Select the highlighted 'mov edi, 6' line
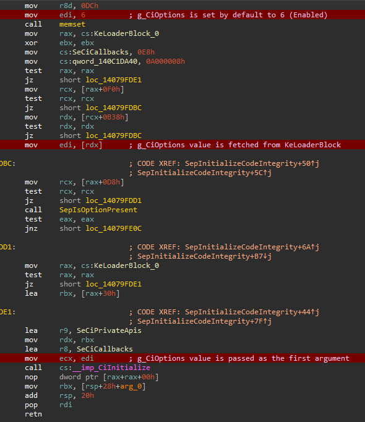This screenshot has height=422, width=365. (x=182, y=15)
